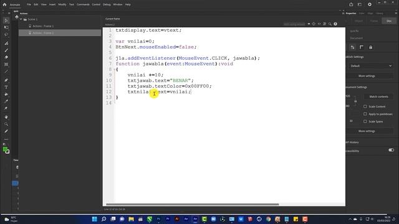This screenshot has width=399, height=224.
Task: Click the Code Snippets icon in Actions toolbar
Action: [319, 24]
